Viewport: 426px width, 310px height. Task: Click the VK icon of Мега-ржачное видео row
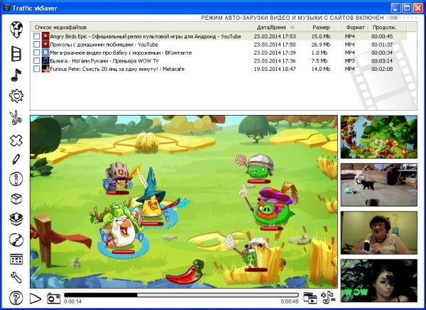click(x=45, y=52)
